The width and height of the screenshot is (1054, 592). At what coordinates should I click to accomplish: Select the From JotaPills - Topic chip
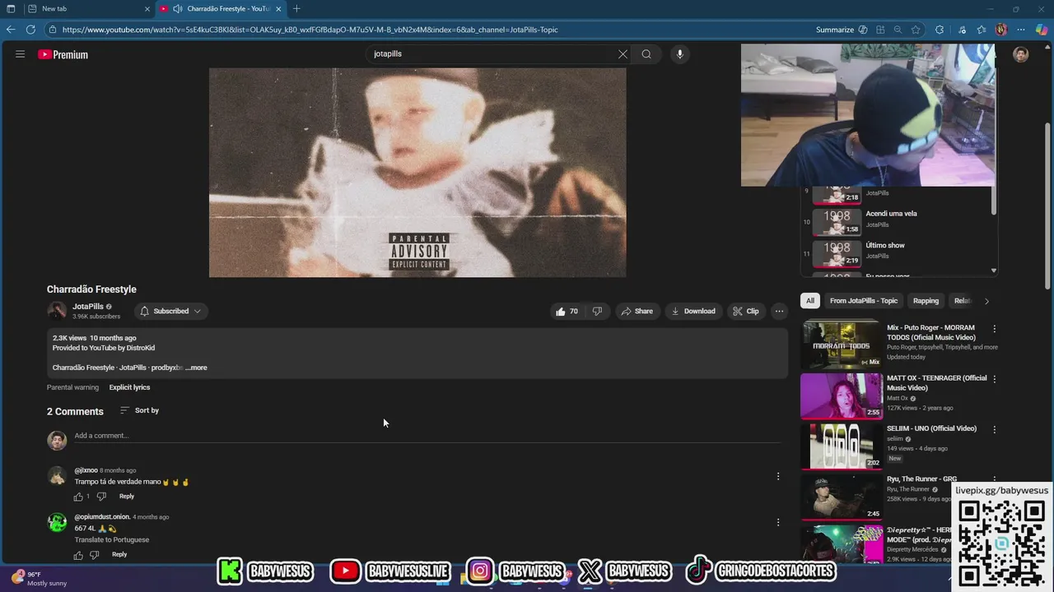pyautogui.click(x=864, y=301)
